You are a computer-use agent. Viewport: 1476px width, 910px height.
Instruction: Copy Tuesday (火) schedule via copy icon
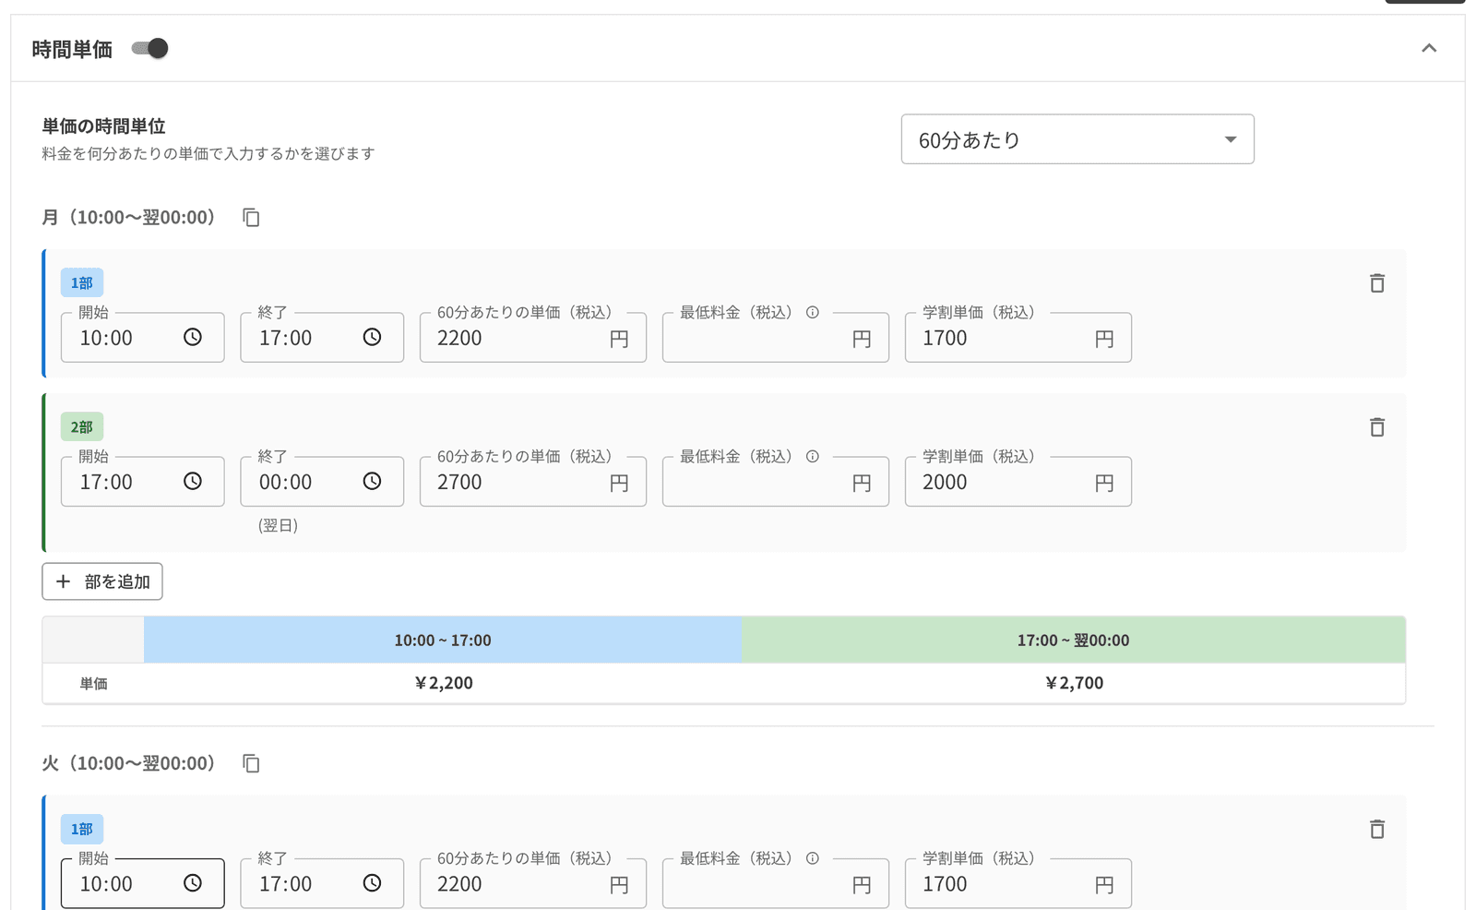pyautogui.click(x=251, y=763)
